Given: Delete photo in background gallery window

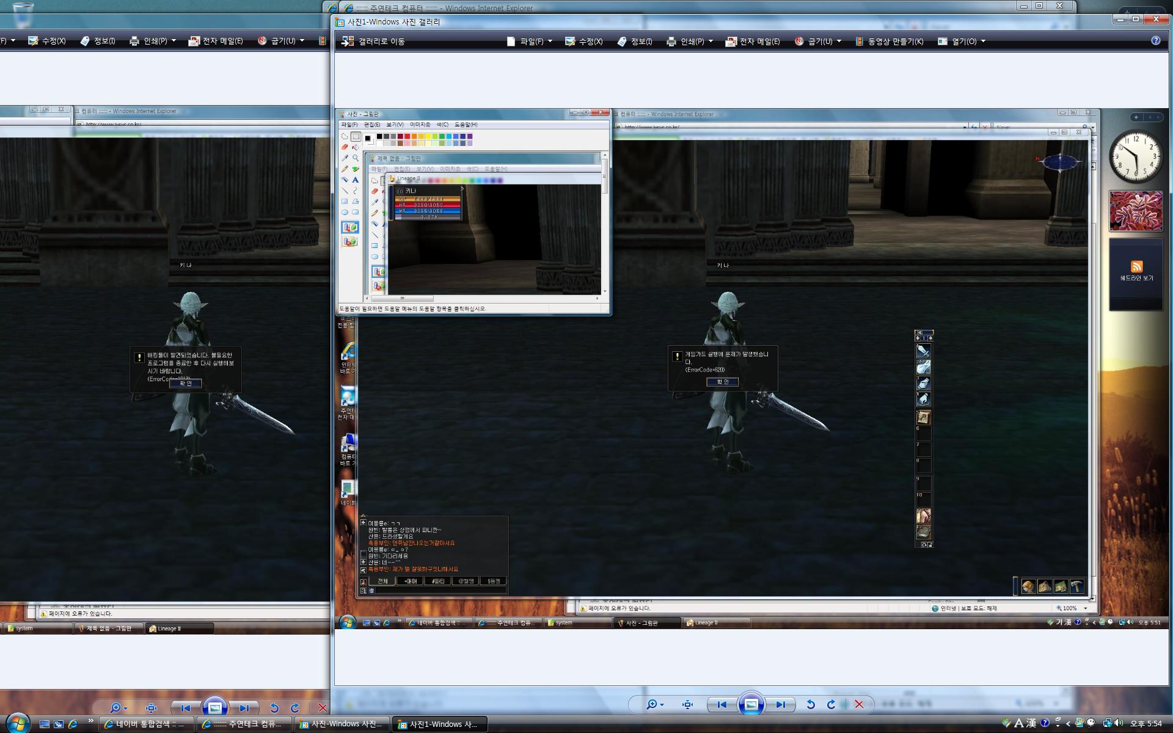Looking at the screenshot, I should [322, 708].
